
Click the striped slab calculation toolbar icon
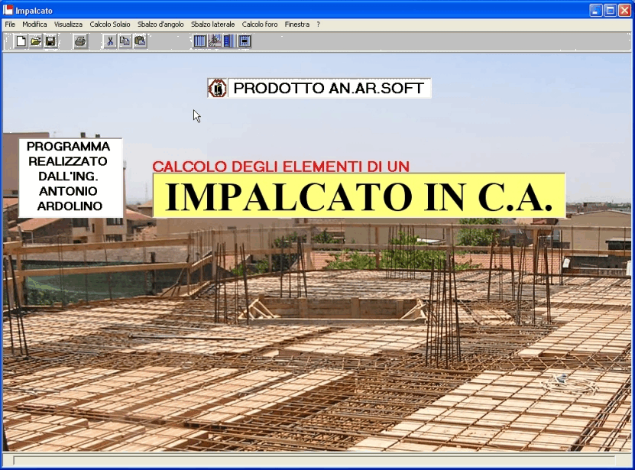click(x=200, y=41)
